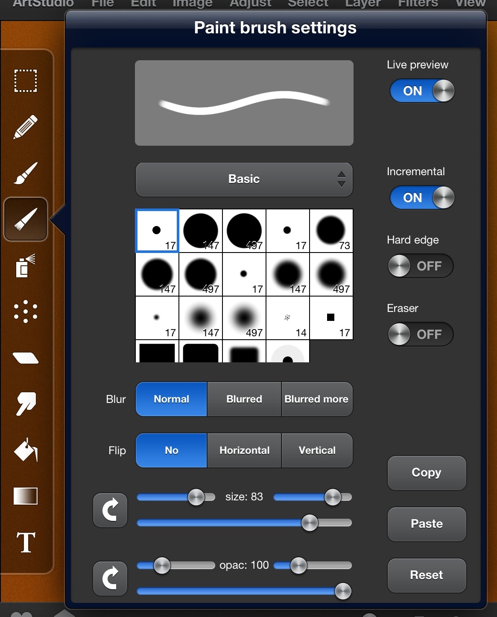Select the Pencil tool
This screenshot has width=497, height=617.
click(x=26, y=127)
